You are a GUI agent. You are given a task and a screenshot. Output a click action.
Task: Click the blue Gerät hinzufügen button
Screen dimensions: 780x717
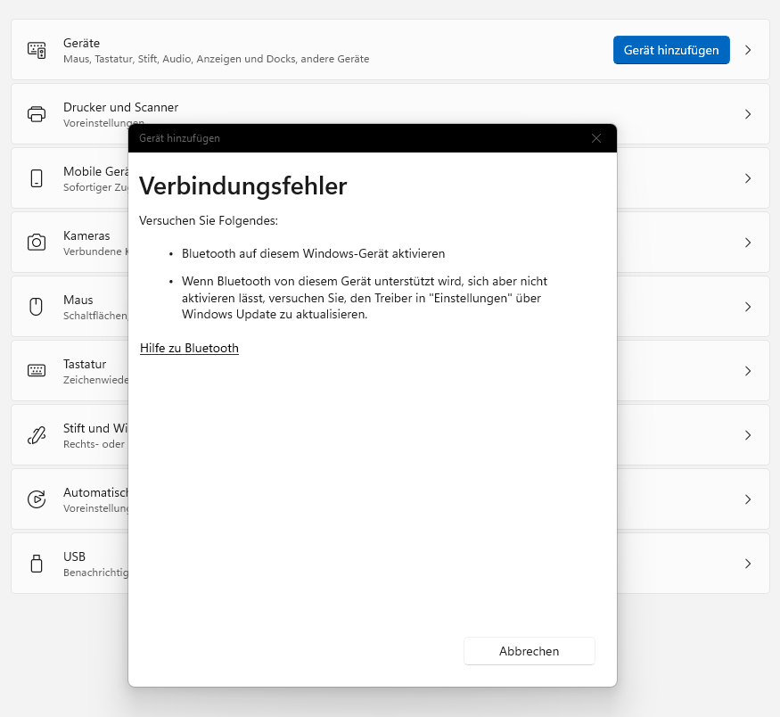pyautogui.click(x=671, y=50)
